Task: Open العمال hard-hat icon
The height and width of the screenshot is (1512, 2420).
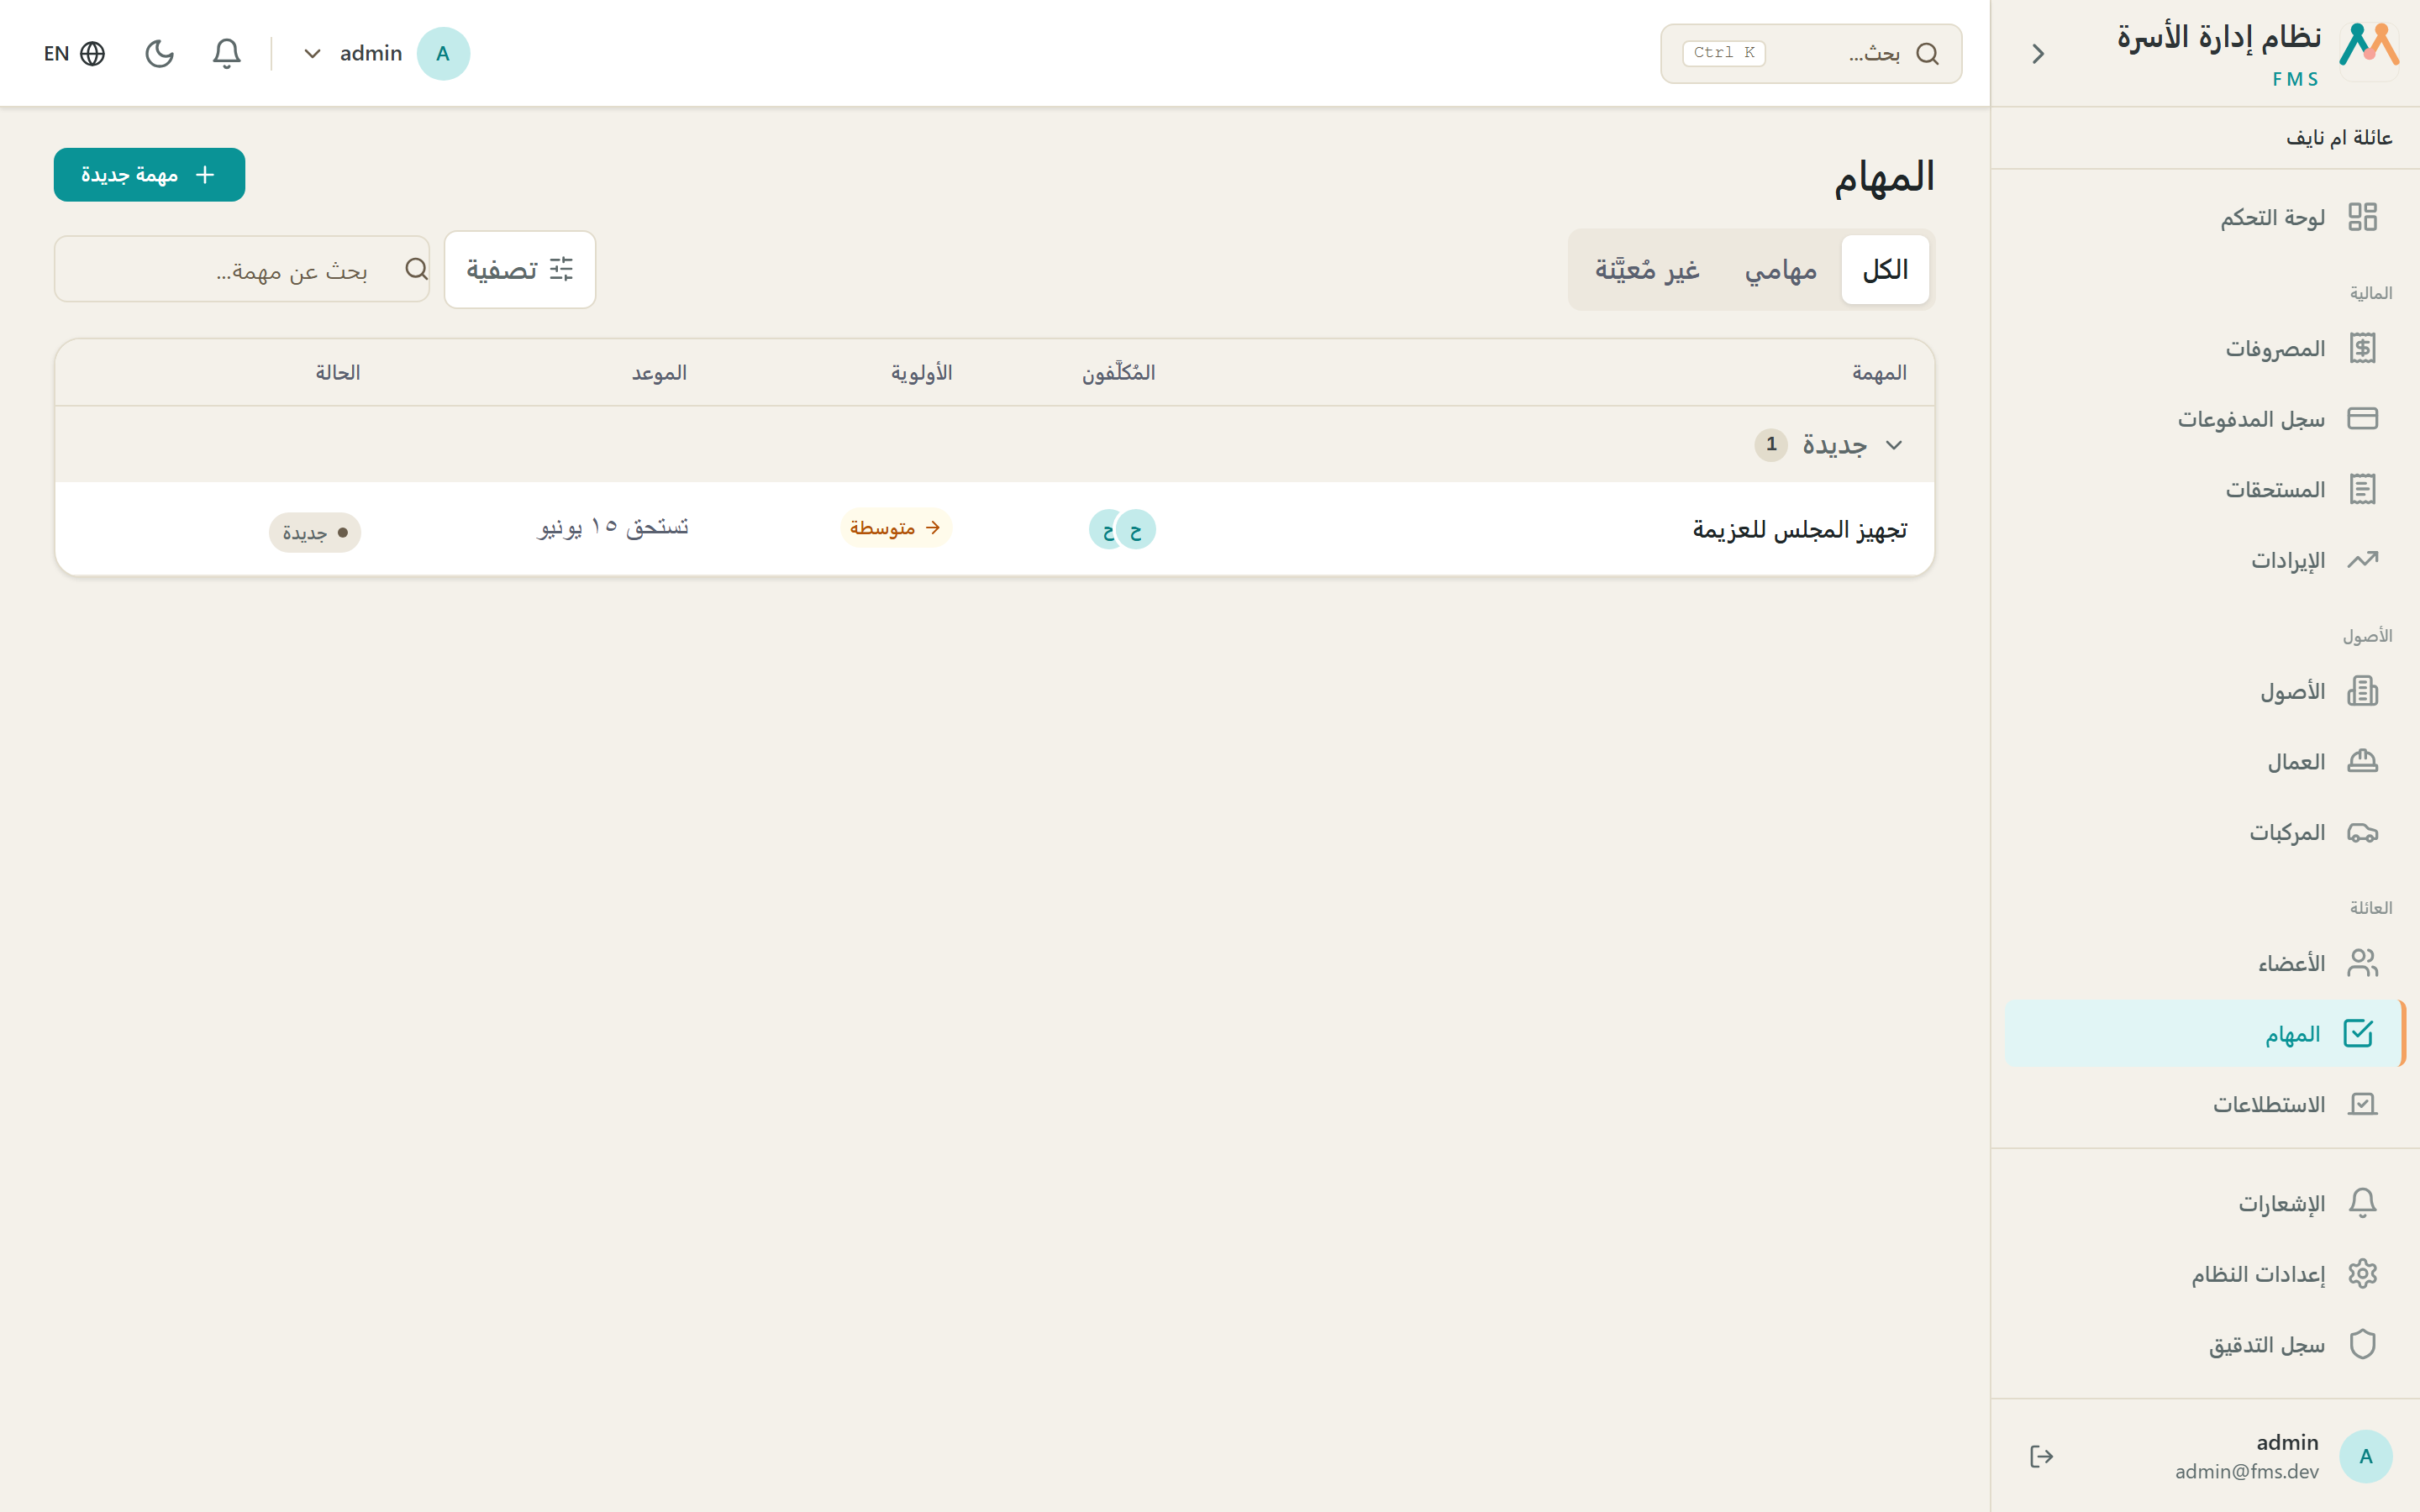Action: click(2362, 762)
